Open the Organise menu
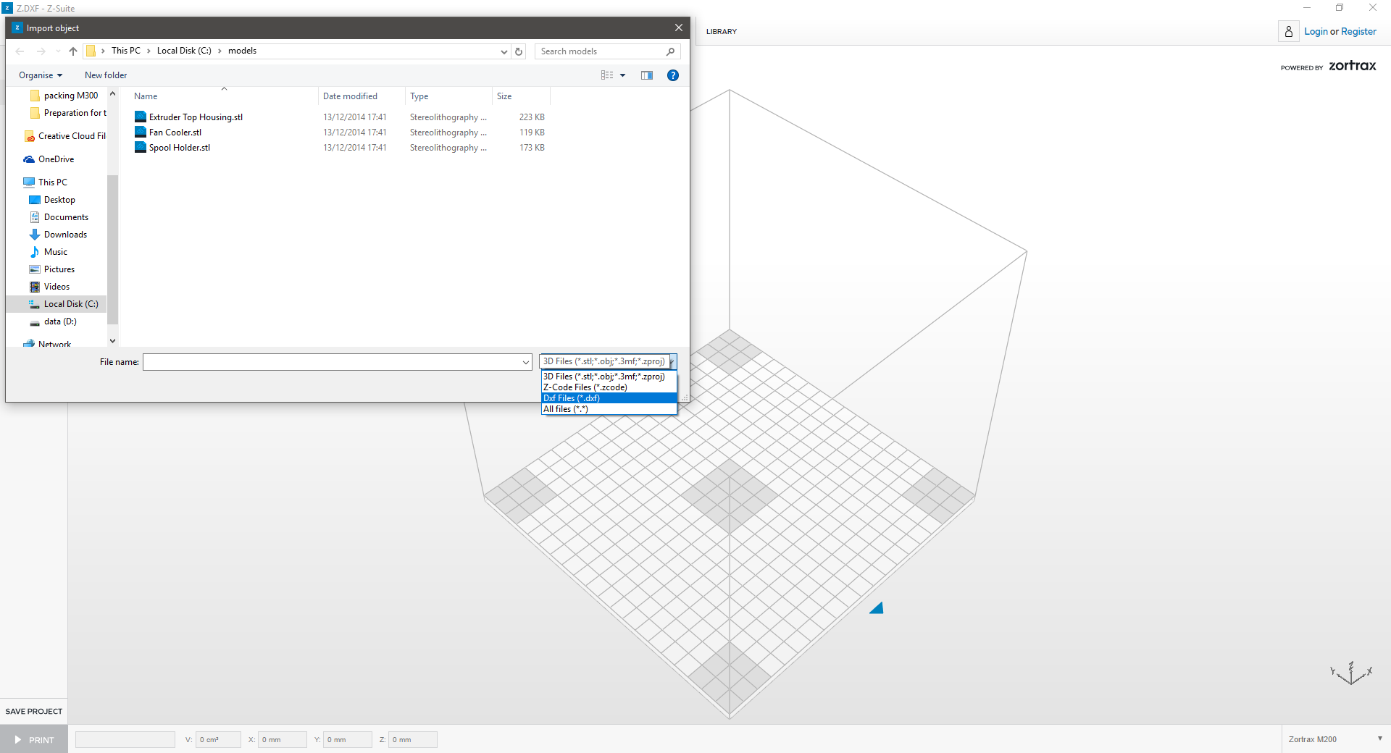1391x753 pixels. pyautogui.click(x=41, y=75)
